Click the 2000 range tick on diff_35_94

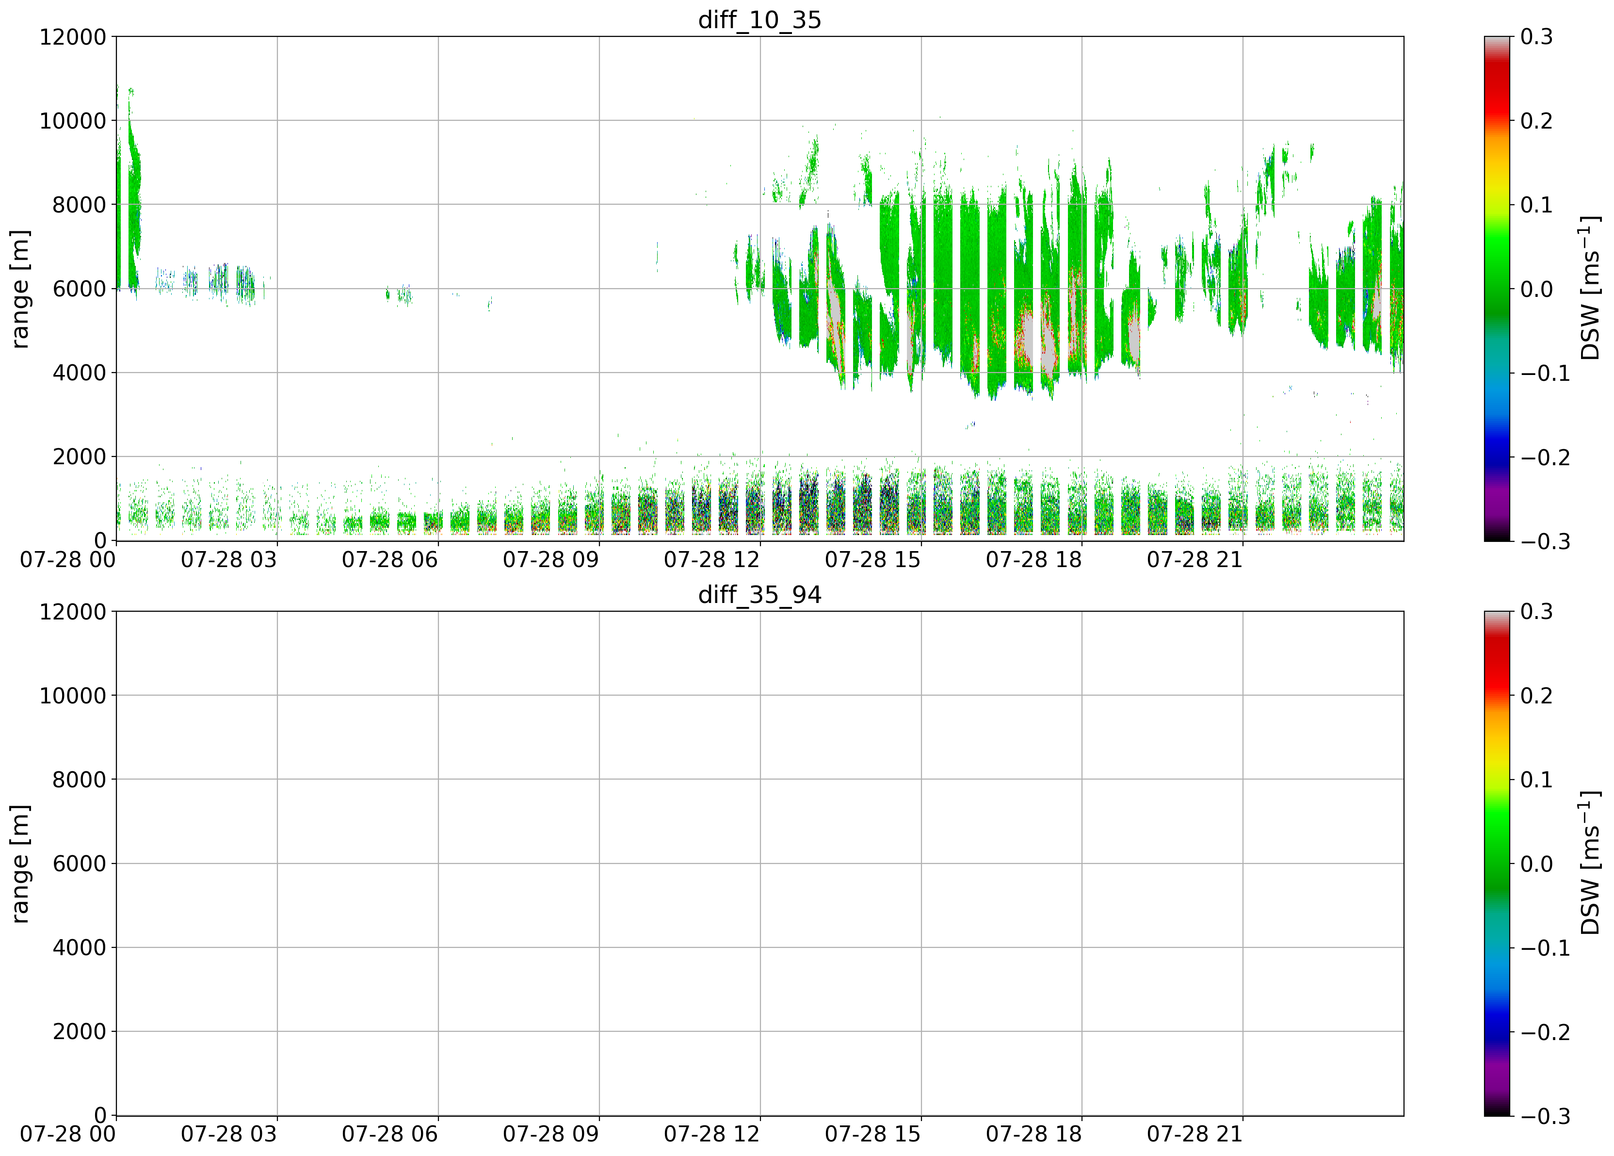click(79, 1031)
